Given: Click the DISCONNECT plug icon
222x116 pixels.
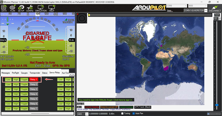Looking at the screenshot, I should (x=215, y=8).
